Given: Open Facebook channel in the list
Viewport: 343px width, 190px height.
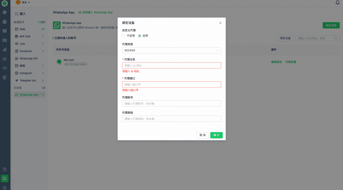Looking at the screenshot, I should pos(25,51).
